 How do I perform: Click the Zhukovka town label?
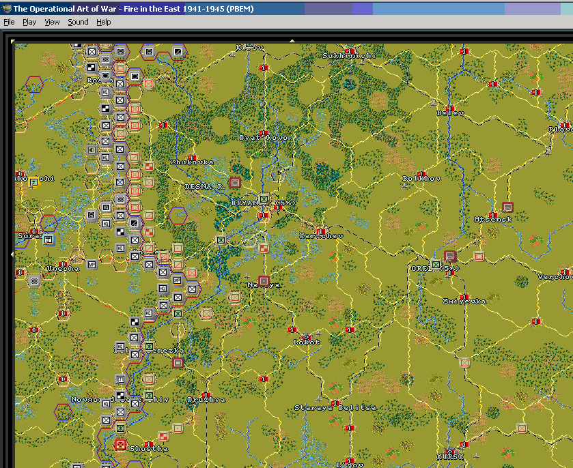point(192,162)
